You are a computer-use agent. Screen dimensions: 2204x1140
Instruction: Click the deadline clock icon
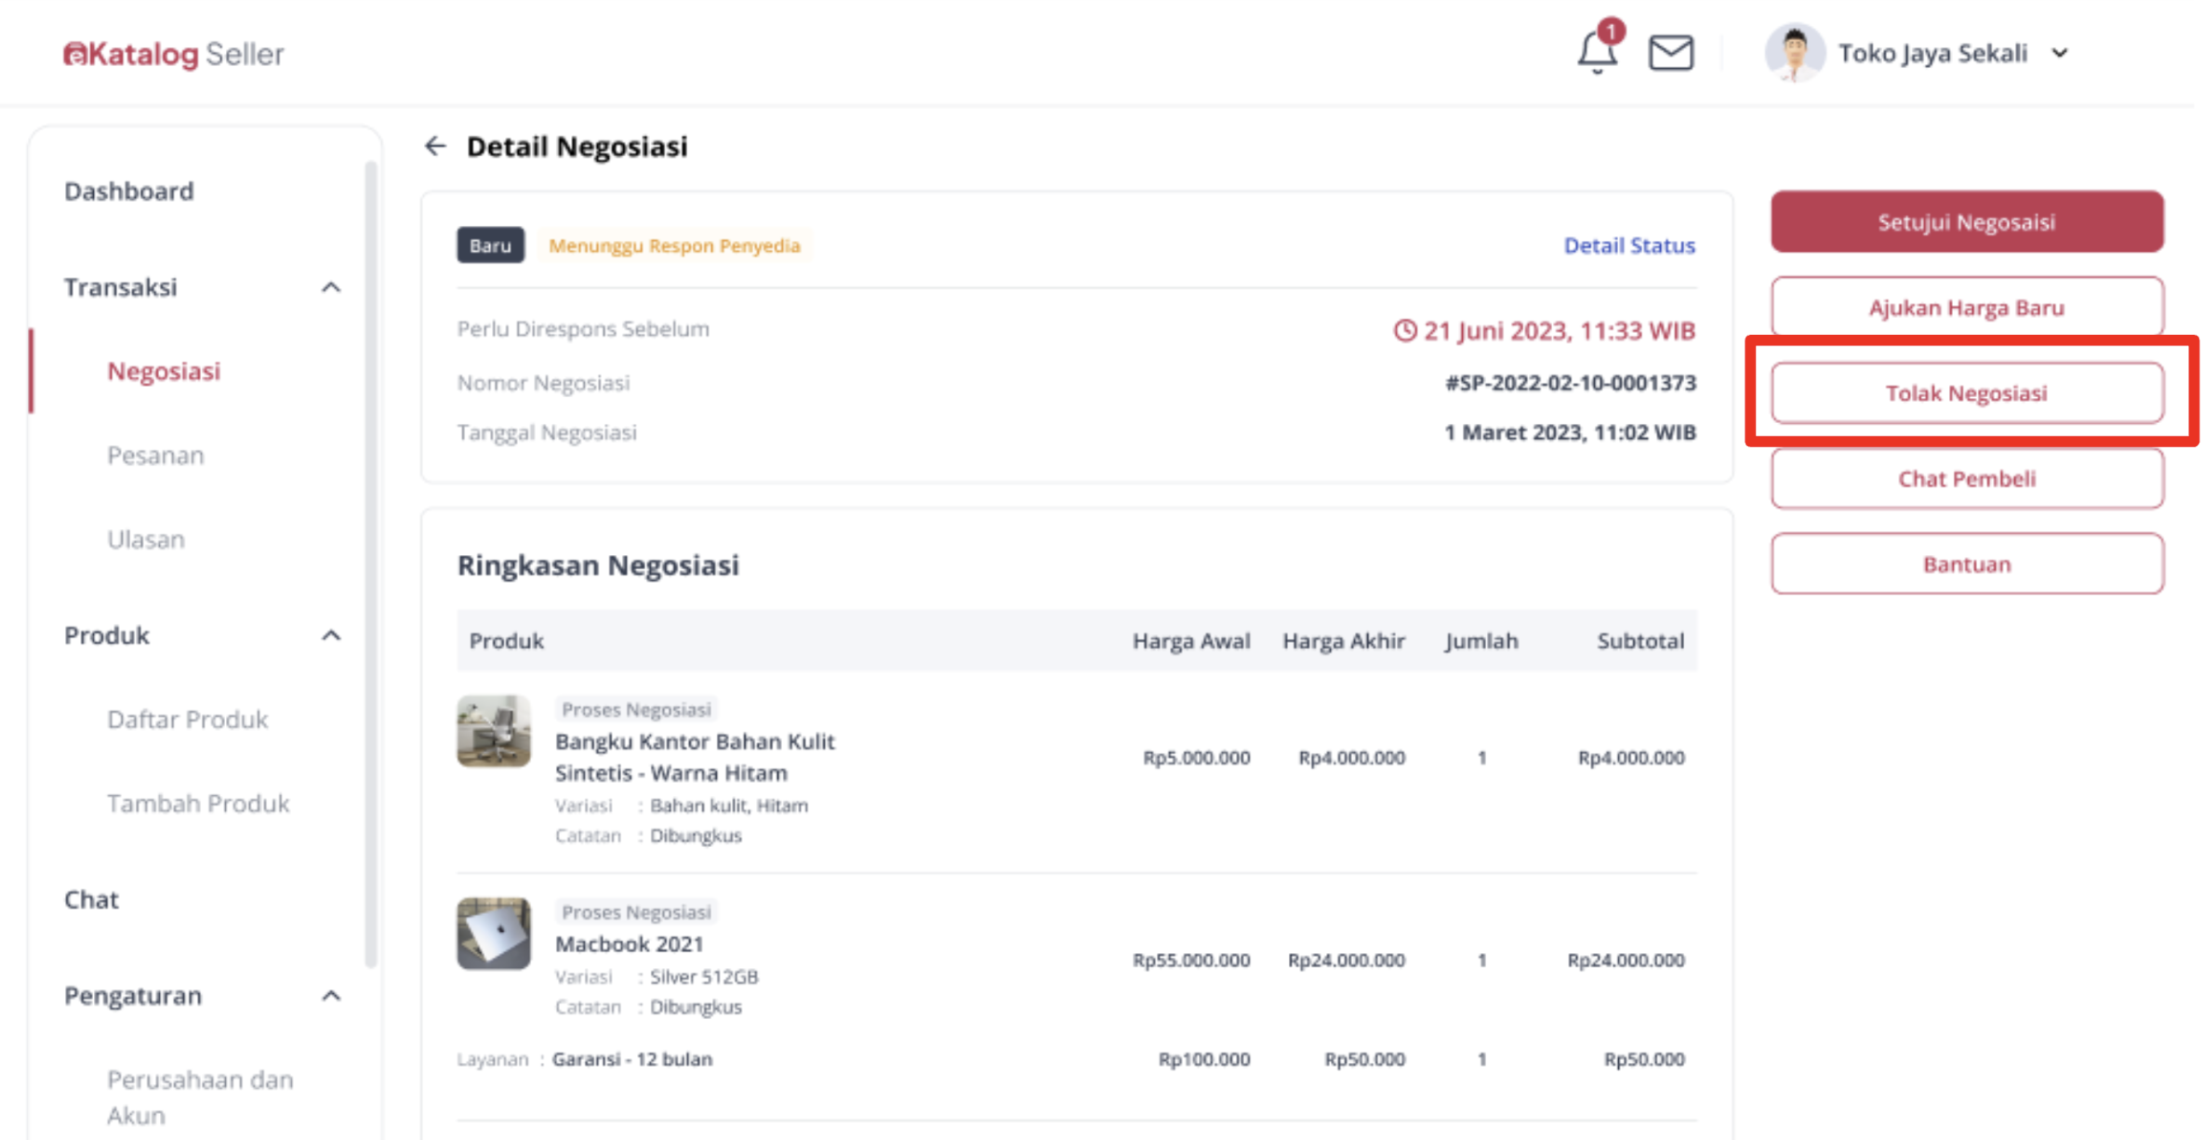1404,330
